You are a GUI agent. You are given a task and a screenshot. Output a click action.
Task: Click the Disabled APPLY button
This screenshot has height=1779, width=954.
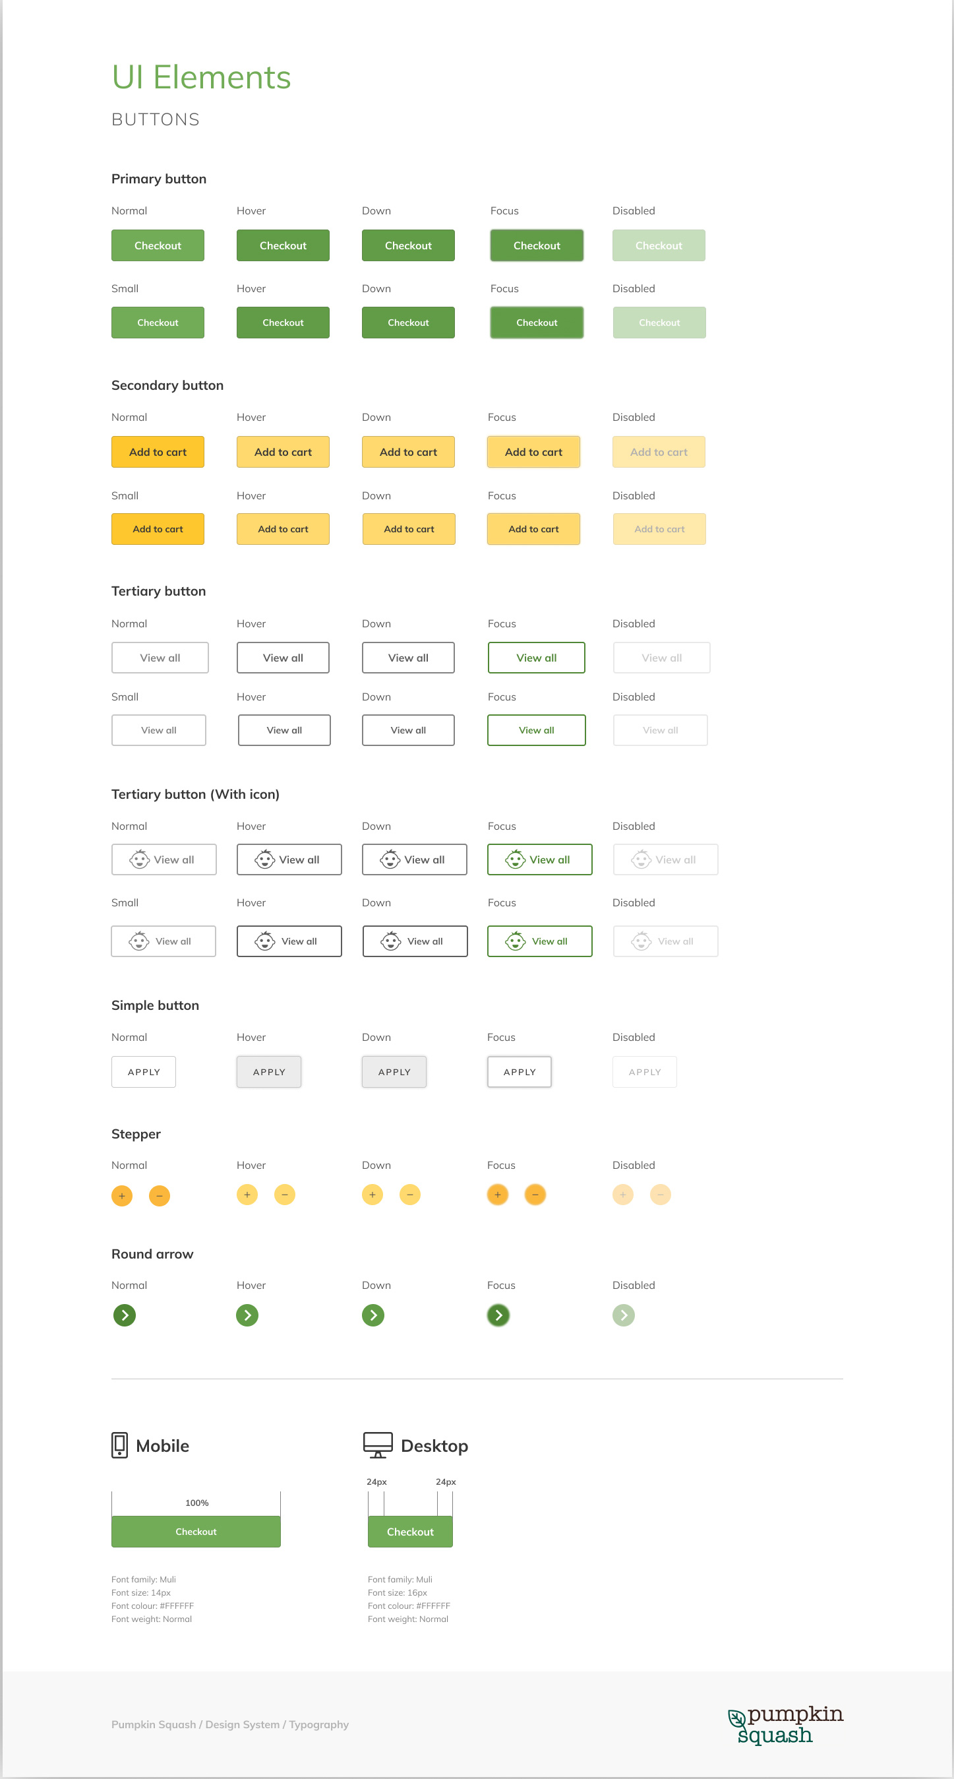(x=645, y=1072)
